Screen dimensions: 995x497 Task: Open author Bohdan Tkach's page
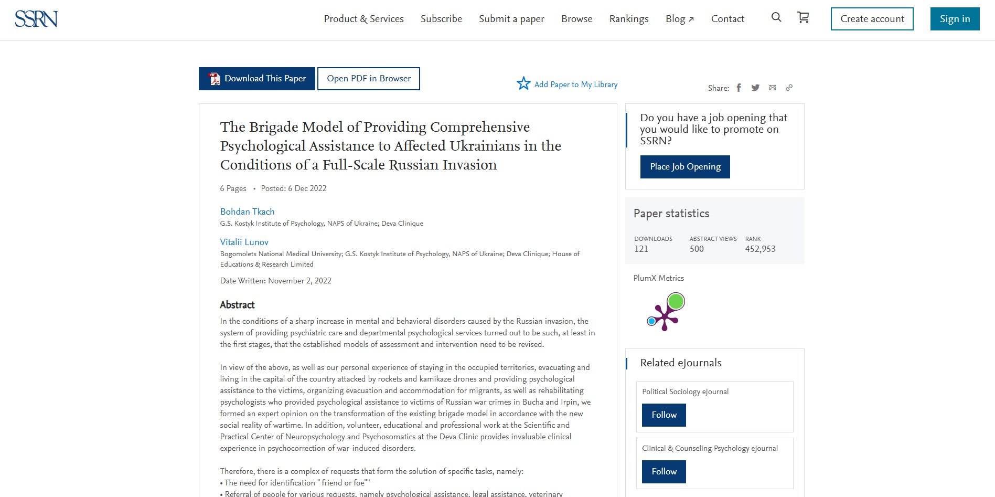point(247,212)
